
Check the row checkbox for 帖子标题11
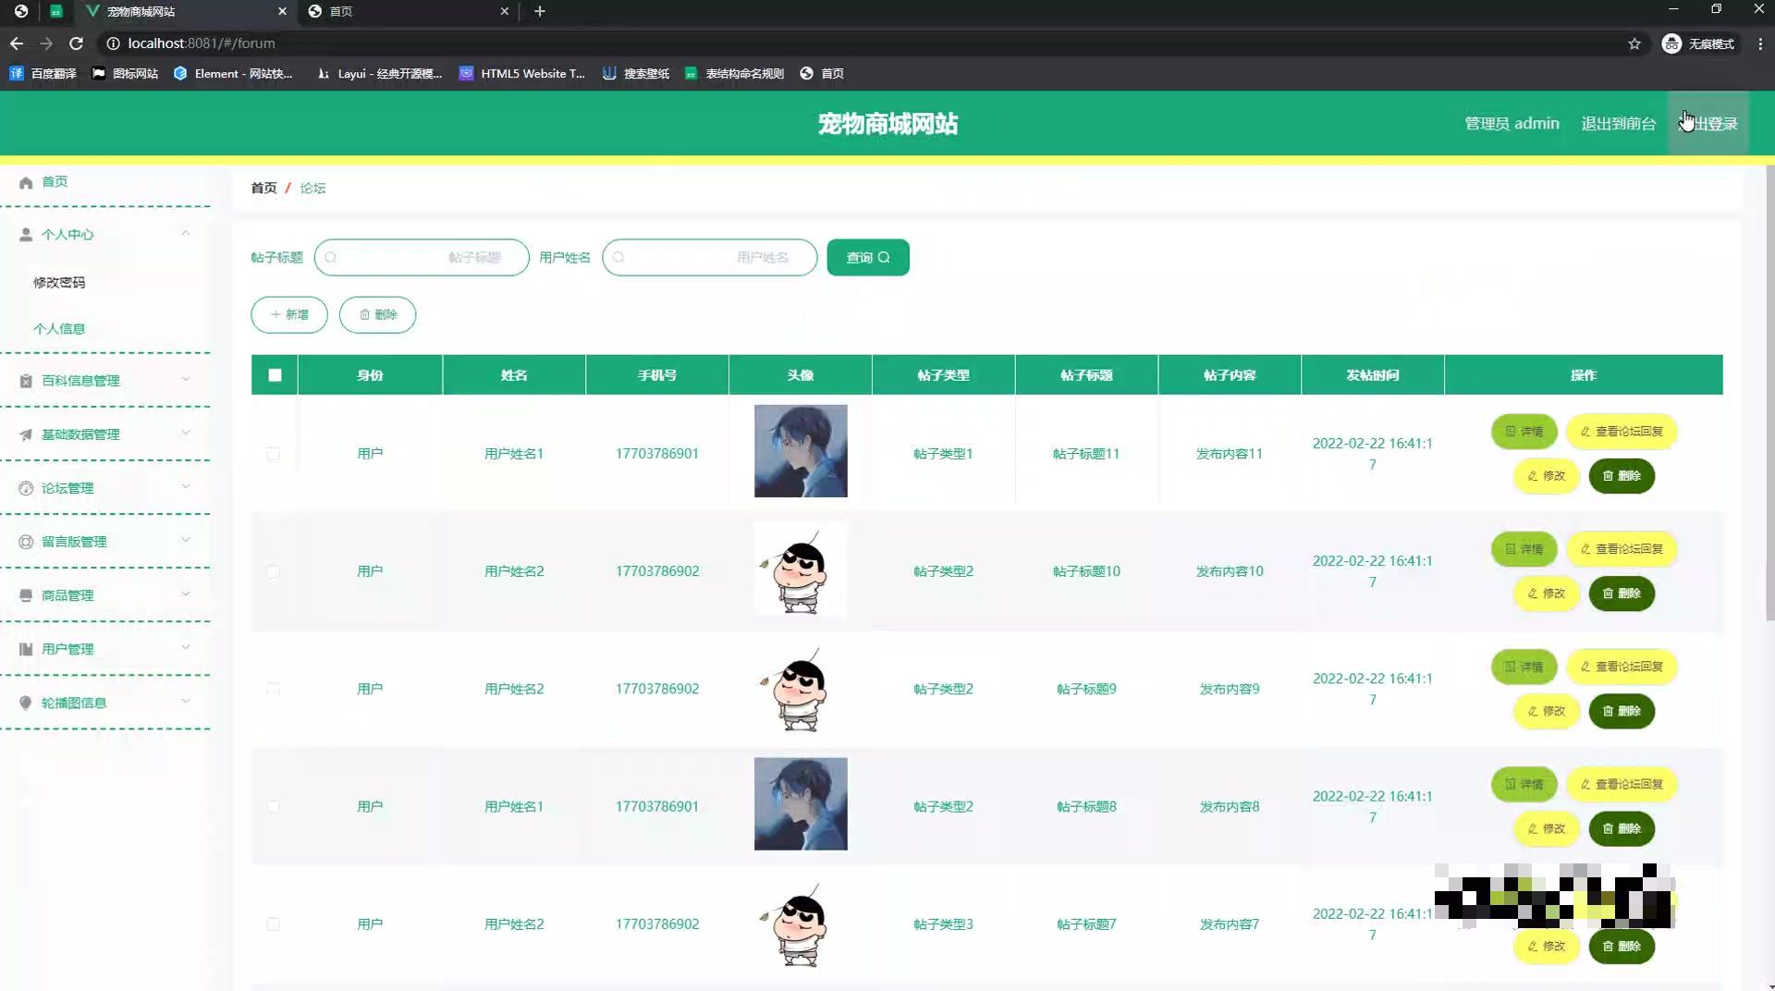273,454
